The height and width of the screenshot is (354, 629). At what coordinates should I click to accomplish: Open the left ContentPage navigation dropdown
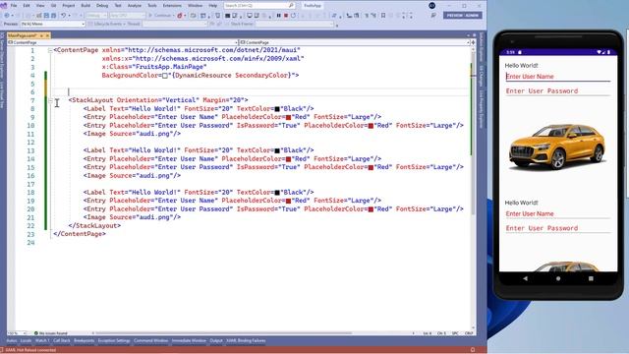(123, 42)
